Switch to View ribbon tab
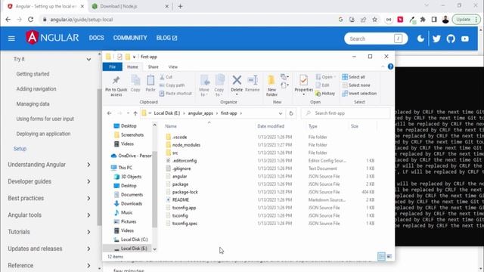This screenshot has height=272, width=484. click(x=173, y=67)
